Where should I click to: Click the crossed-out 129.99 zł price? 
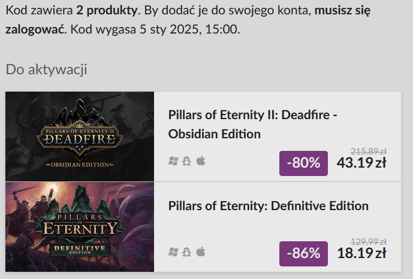[x=368, y=243]
